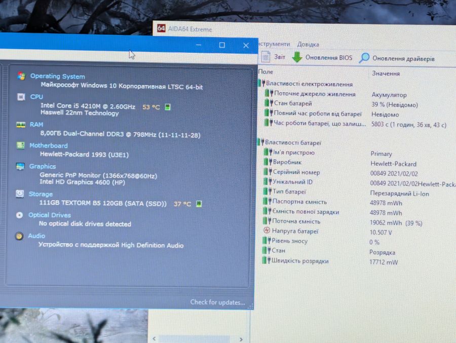The height and width of the screenshot is (343, 456).
Task: Click the icon beside Паспортна ємність row
Action: 267,201
